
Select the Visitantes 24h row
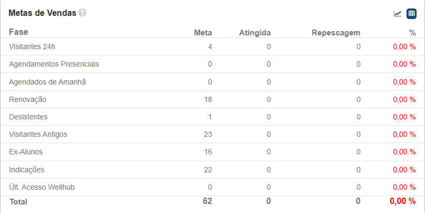click(x=32, y=46)
